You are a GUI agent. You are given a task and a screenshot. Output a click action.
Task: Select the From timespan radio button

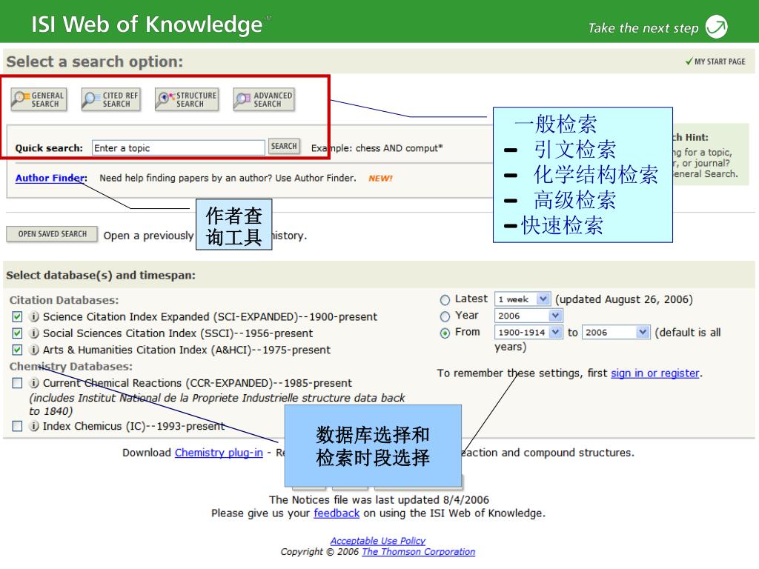coord(445,333)
